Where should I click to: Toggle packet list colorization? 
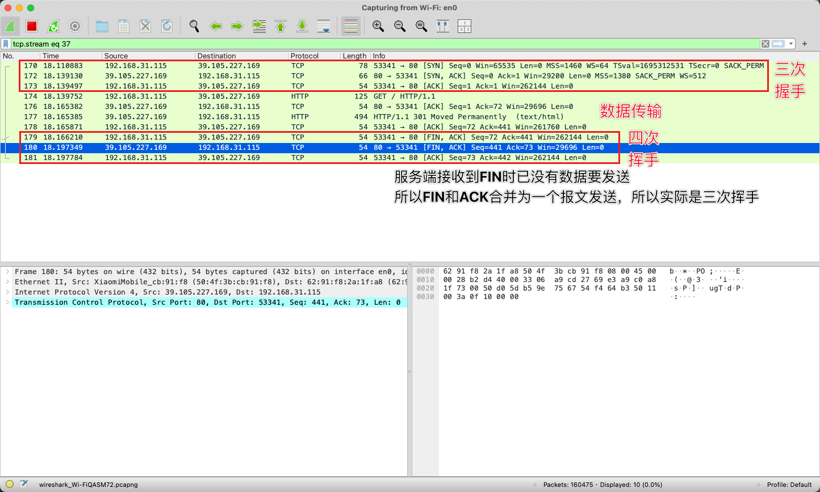pyautogui.click(x=351, y=26)
